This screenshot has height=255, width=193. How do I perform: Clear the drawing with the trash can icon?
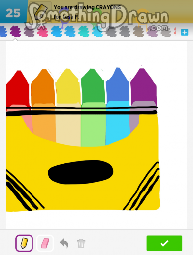pyautogui.click(x=81, y=243)
